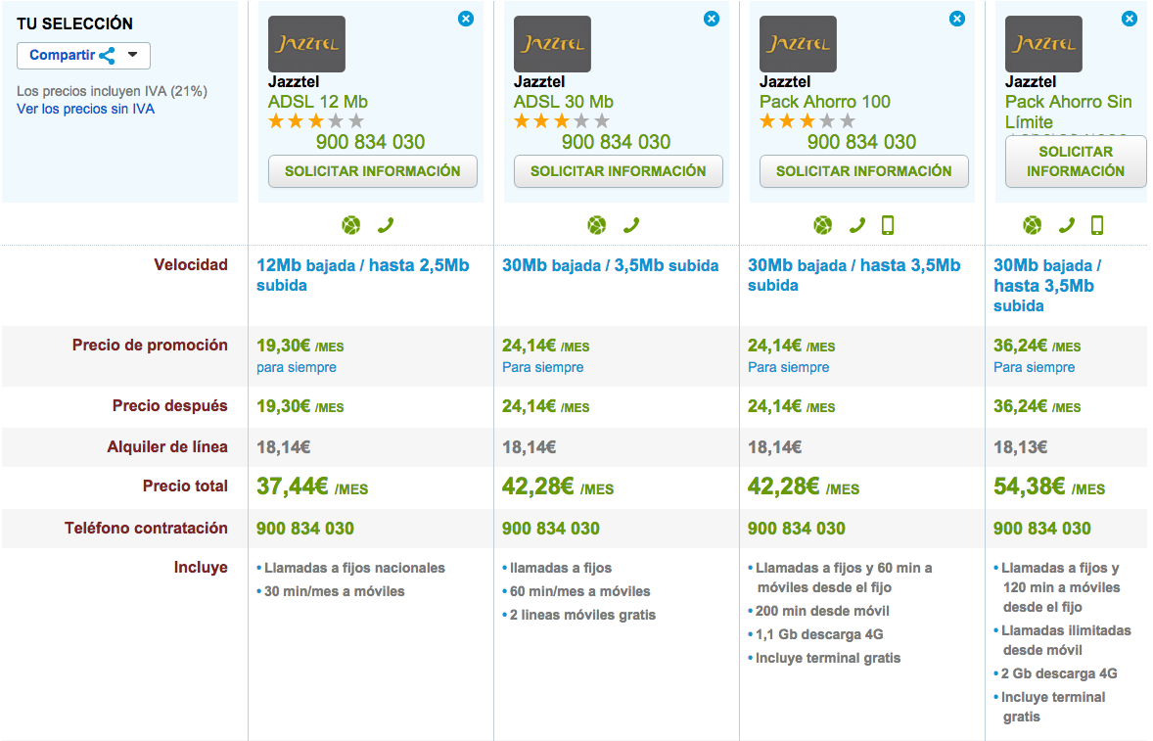Screen dimensions: 1153x741
Task: Remove ADSL 30 Mb from comparison
Action: point(711,20)
